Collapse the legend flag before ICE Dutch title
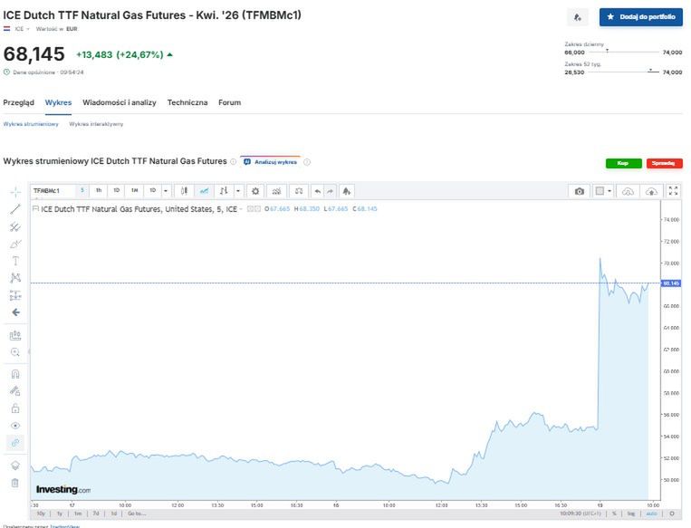 coord(35,208)
